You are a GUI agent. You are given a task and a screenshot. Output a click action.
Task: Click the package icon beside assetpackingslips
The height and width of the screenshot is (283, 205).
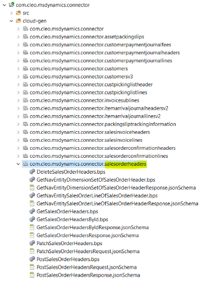coord(26,37)
